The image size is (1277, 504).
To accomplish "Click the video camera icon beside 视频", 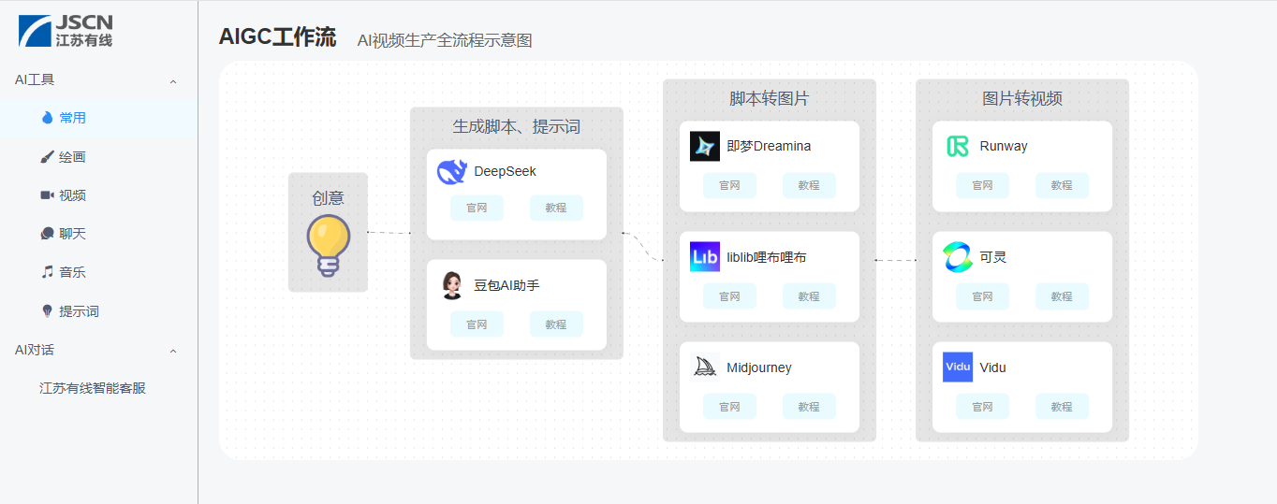I will point(48,195).
